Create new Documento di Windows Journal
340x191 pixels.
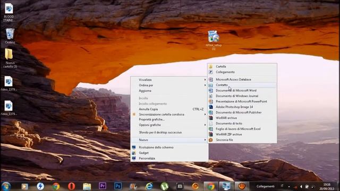click(x=242, y=96)
